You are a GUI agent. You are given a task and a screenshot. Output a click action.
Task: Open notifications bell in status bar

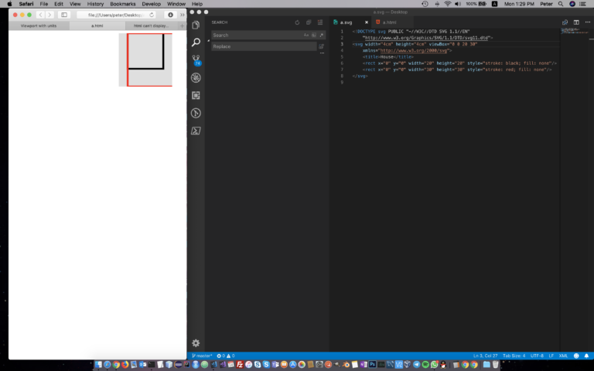[x=586, y=356]
